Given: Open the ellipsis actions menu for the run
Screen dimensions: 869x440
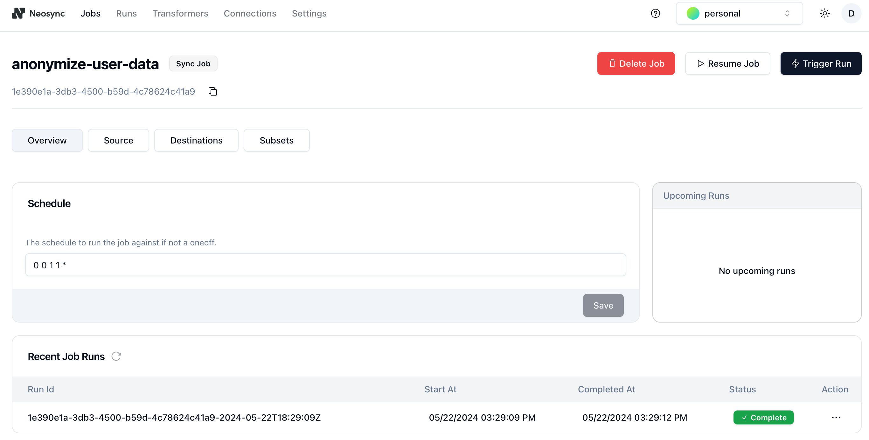Looking at the screenshot, I should [836, 417].
